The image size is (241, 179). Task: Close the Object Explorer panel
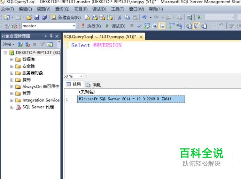click(x=57, y=36)
